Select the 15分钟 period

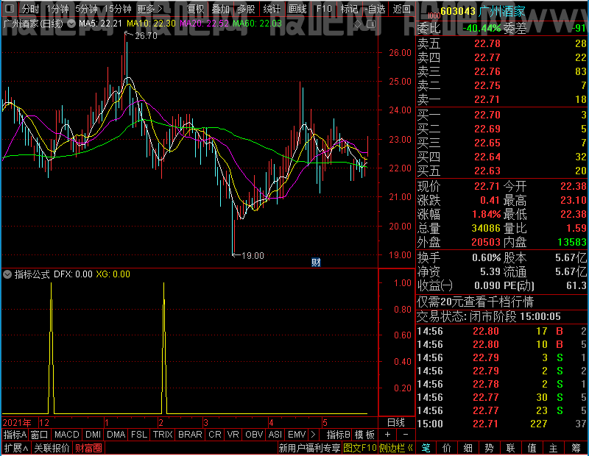tap(118, 9)
